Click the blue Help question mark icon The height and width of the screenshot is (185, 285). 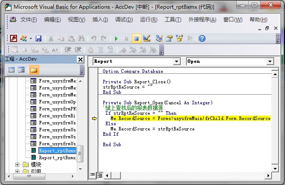(x=202, y=38)
